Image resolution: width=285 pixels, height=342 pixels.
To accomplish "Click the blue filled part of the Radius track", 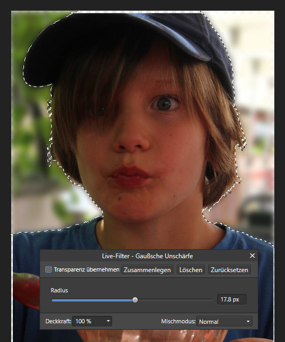I will (x=92, y=300).
